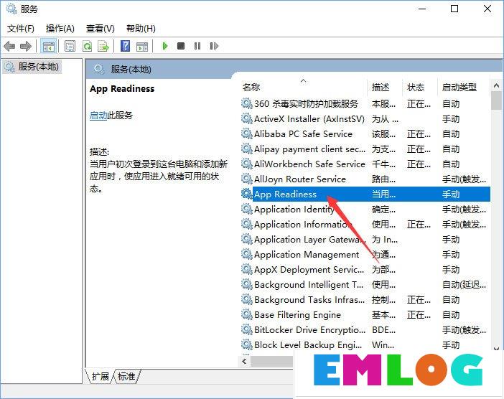
Task: Click the 服务 window title icon
Action: click(11, 9)
